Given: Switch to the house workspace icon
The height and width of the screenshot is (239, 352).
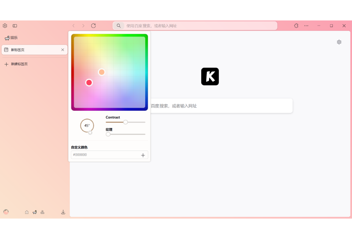Looking at the screenshot, I should [x=27, y=212].
